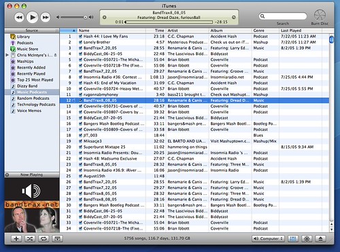Open the Voice Memos playlist
This screenshot has width=340, height=252.
coord(29,111)
